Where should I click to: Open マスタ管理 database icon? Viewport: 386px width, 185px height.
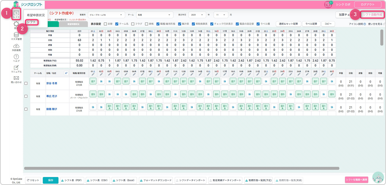click(x=16, y=35)
